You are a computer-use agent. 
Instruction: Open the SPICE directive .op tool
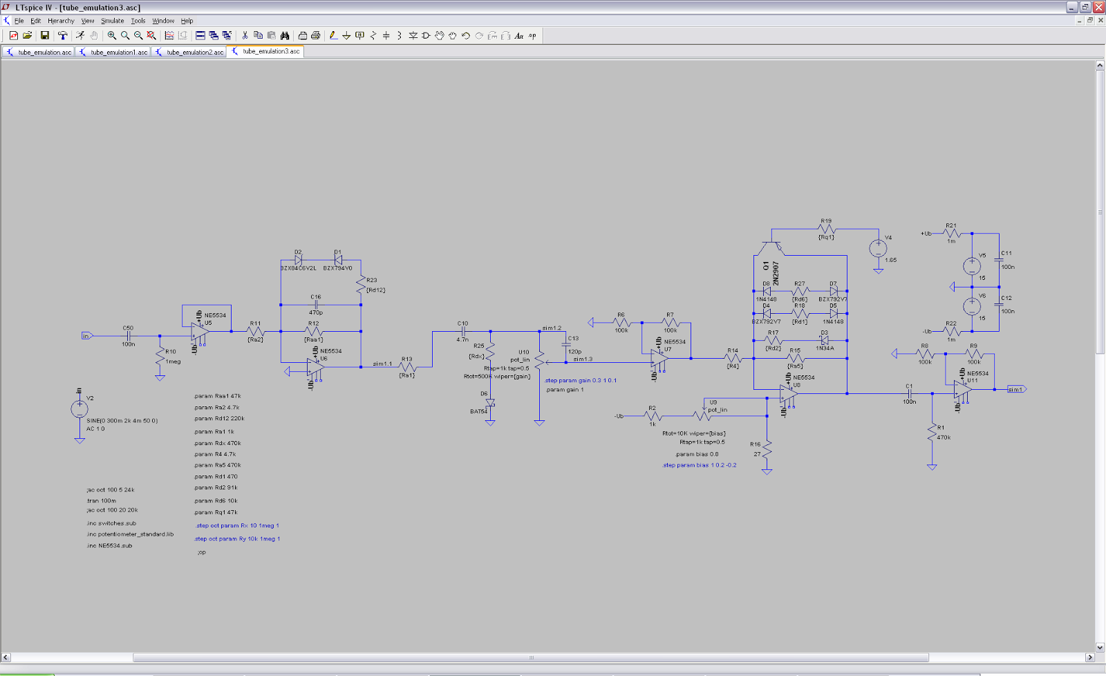pos(532,35)
